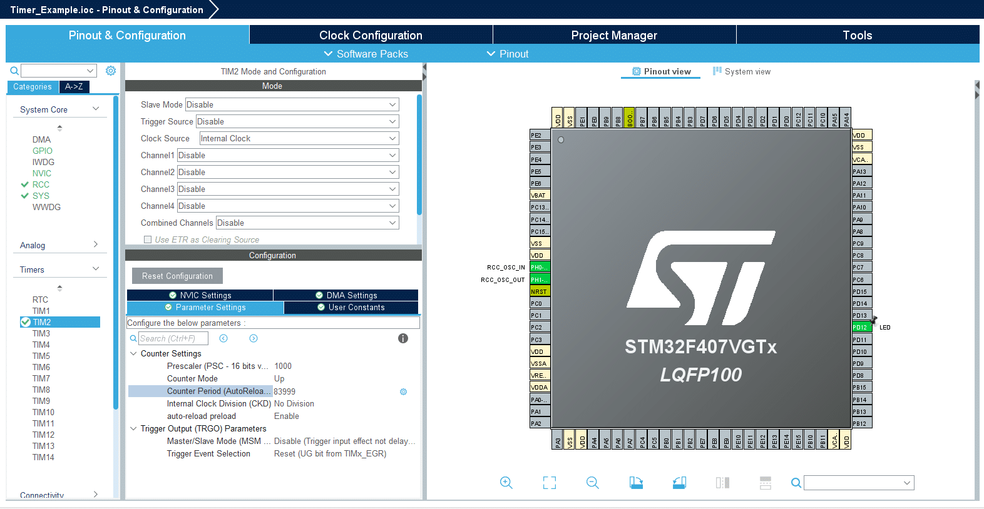Click the category search magnifier icon

pos(14,71)
